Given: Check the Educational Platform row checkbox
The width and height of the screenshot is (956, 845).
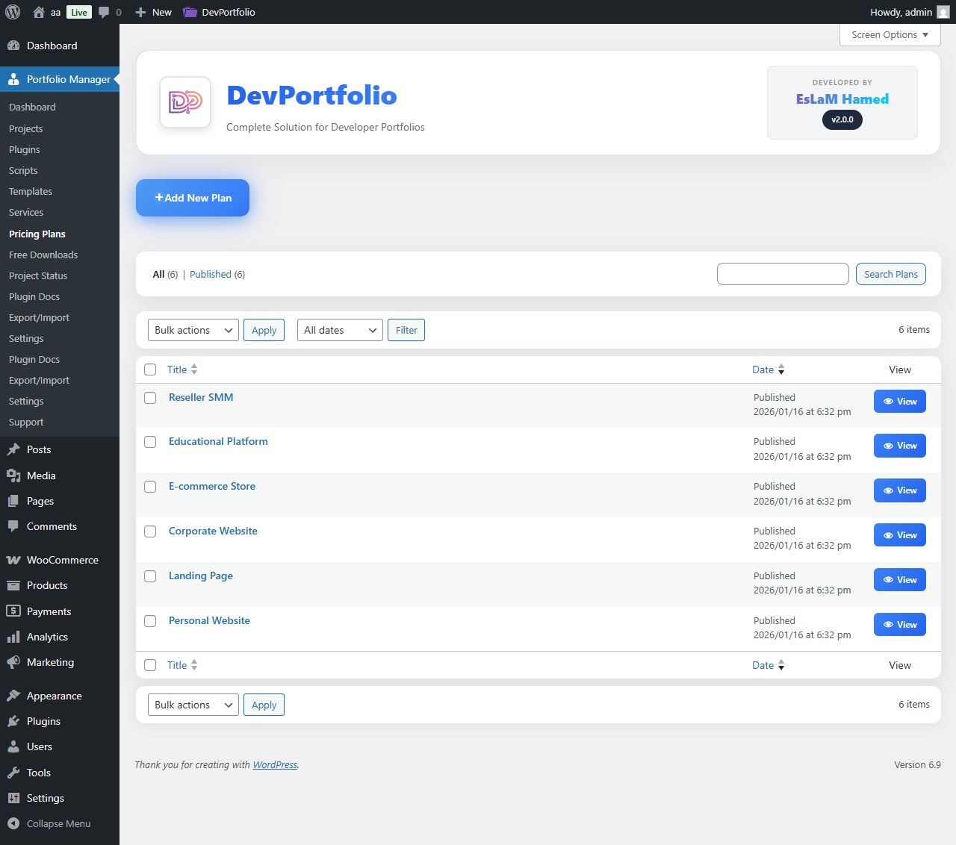Looking at the screenshot, I should tap(150, 442).
